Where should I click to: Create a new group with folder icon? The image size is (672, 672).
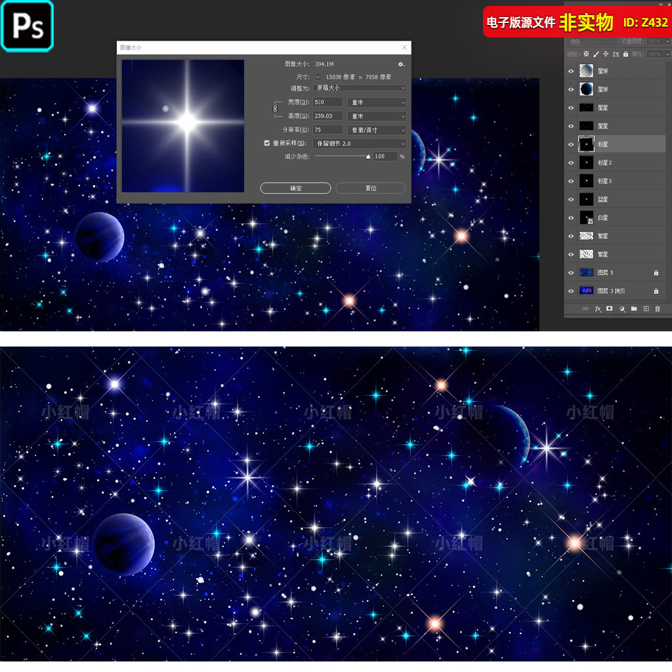pos(634,308)
